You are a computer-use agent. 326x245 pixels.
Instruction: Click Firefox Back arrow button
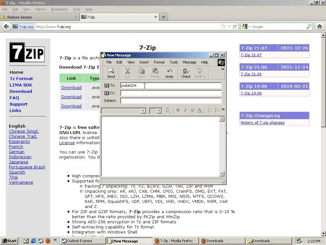tap(6, 27)
